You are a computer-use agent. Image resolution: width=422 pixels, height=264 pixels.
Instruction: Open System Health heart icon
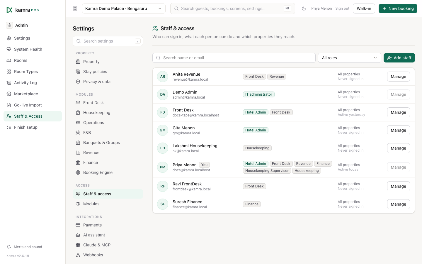pyautogui.click(x=9, y=49)
